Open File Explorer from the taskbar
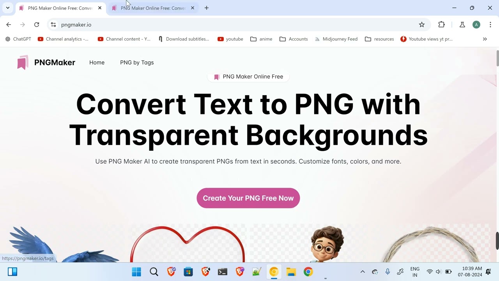This screenshot has width=499, height=281. pyautogui.click(x=291, y=271)
